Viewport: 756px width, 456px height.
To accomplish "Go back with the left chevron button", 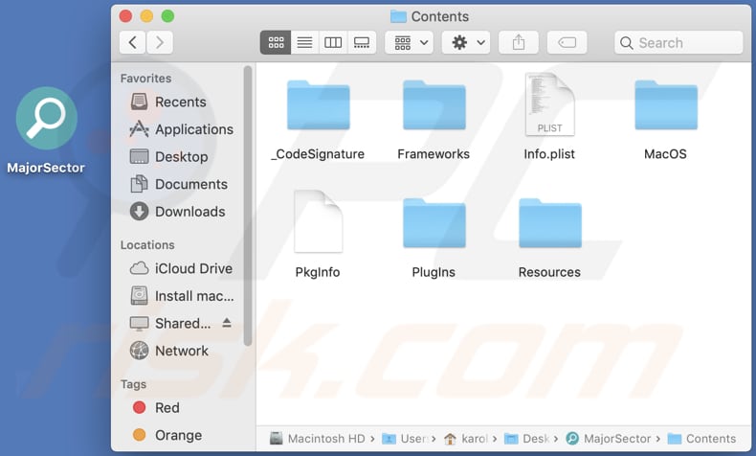I will tap(133, 43).
